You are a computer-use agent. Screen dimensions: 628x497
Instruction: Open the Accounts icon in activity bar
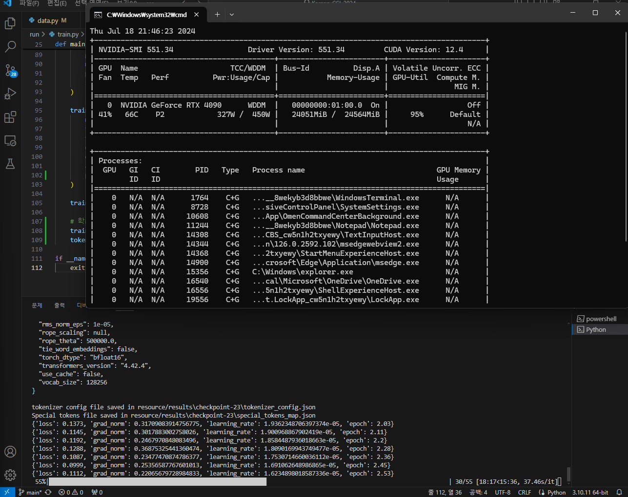(x=10, y=452)
